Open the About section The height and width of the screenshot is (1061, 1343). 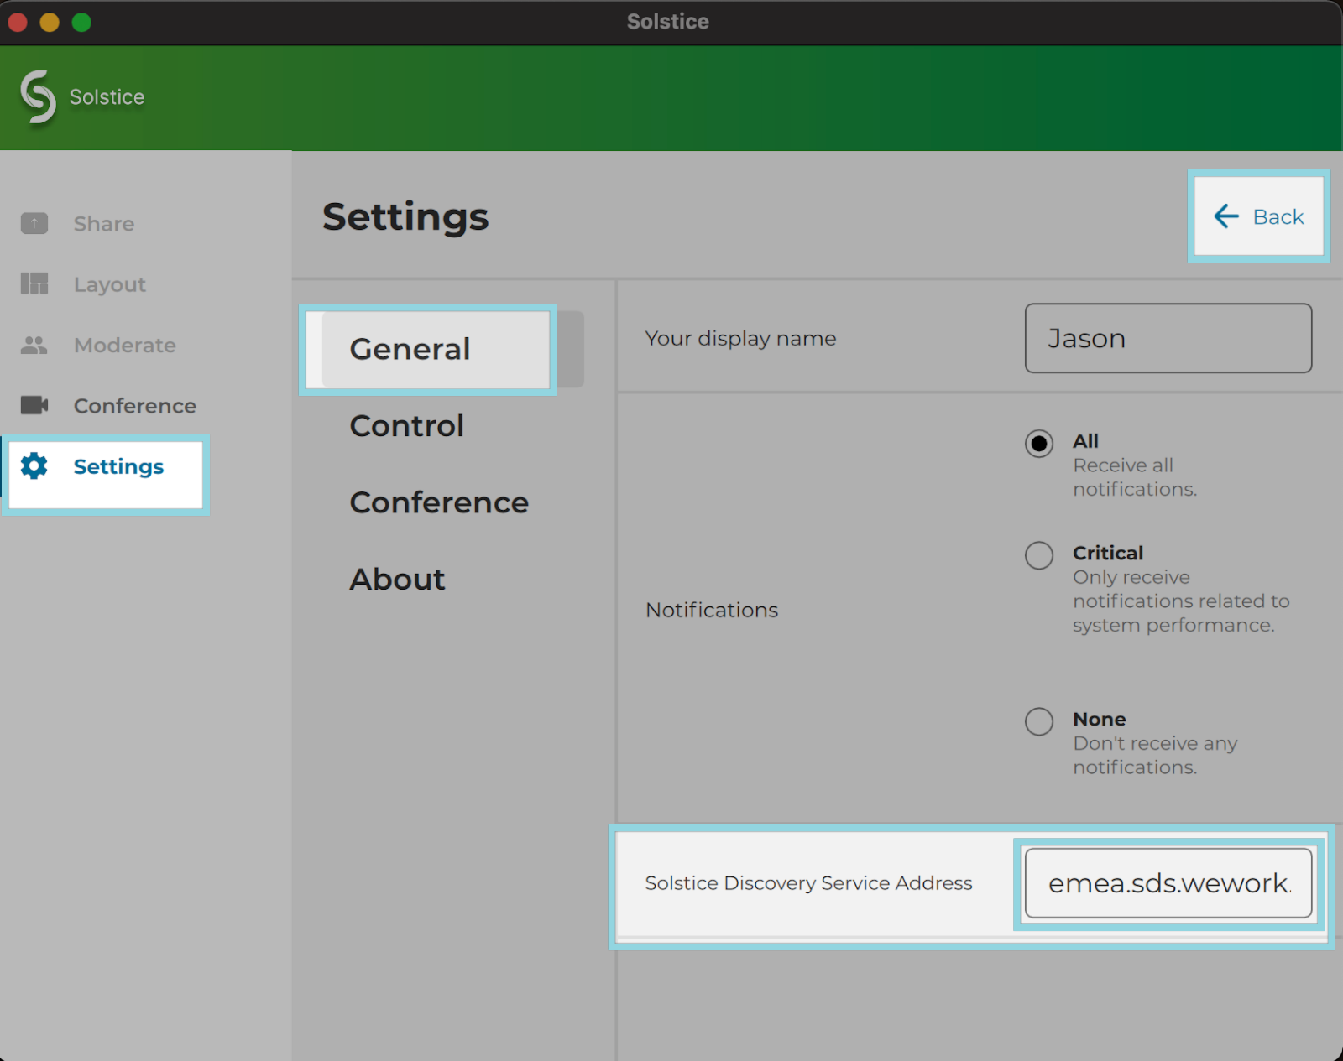click(397, 578)
